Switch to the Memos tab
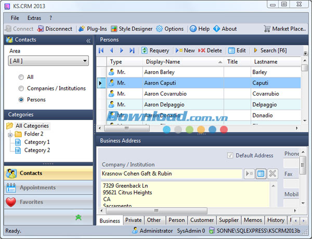 (253, 220)
